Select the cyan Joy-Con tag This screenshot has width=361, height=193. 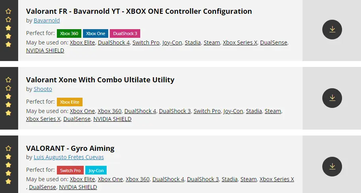(x=96, y=170)
